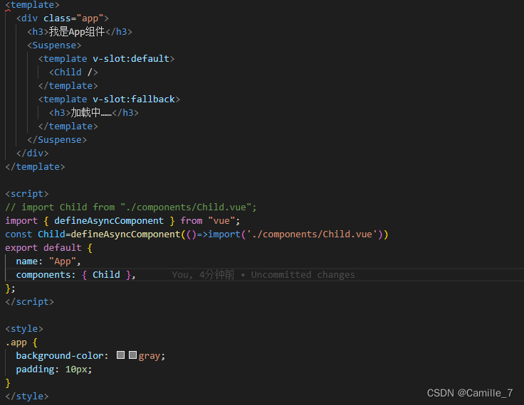Click the 'gray' color value
The image size is (524, 405).
coord(150,356)
